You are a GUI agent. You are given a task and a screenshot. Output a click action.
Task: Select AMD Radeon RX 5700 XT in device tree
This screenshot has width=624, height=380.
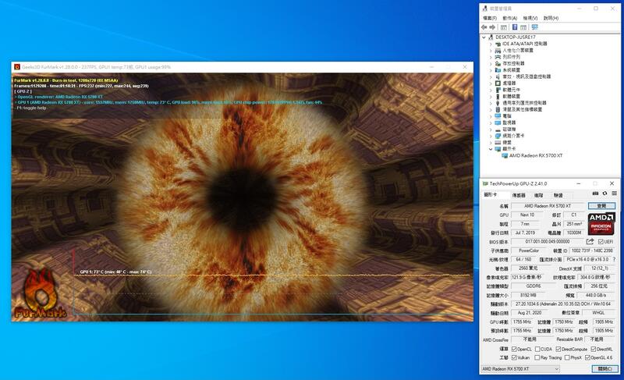[x=536, y=155]
